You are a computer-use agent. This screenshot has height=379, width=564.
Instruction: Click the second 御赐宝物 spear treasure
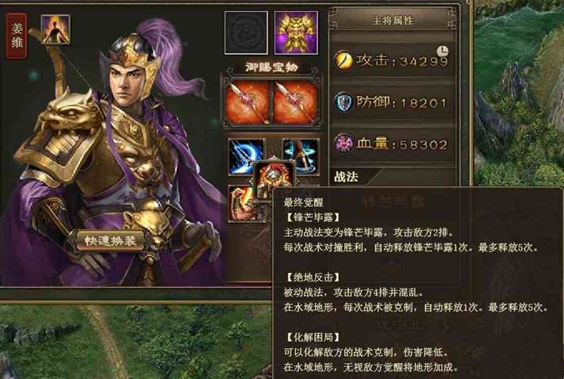pyautogui.click(x=296, y=102)
